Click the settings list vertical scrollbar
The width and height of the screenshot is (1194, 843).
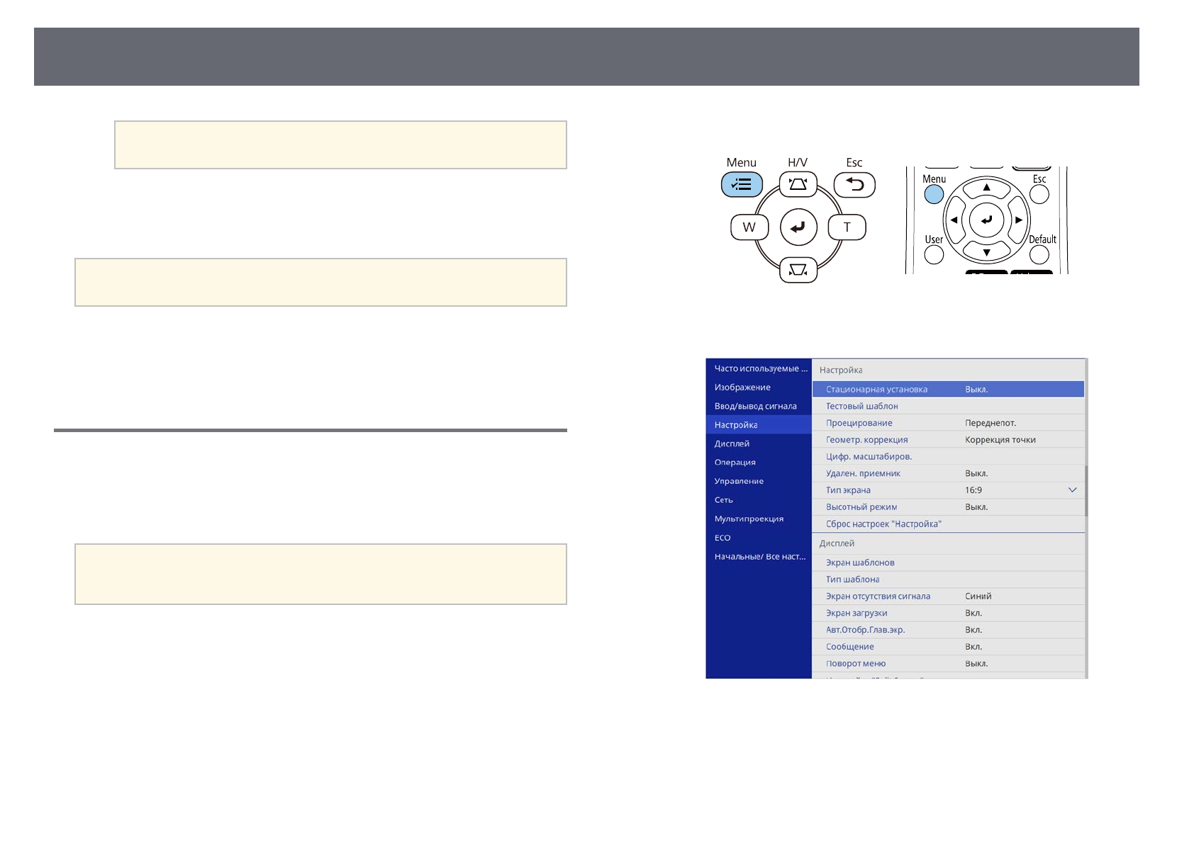(x=1086, y=490)
